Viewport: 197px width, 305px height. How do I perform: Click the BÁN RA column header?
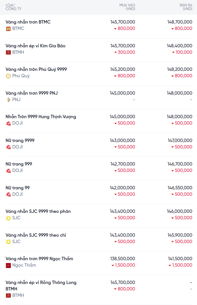(186, 7)
